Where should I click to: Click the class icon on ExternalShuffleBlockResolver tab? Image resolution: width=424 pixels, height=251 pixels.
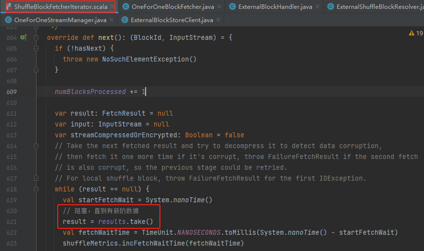330,6
